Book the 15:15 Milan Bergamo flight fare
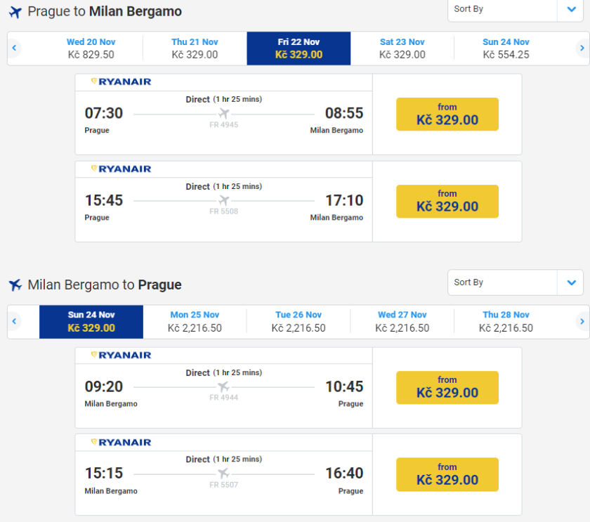Screen dimensions: 590x522 click(x=447, y=475)
